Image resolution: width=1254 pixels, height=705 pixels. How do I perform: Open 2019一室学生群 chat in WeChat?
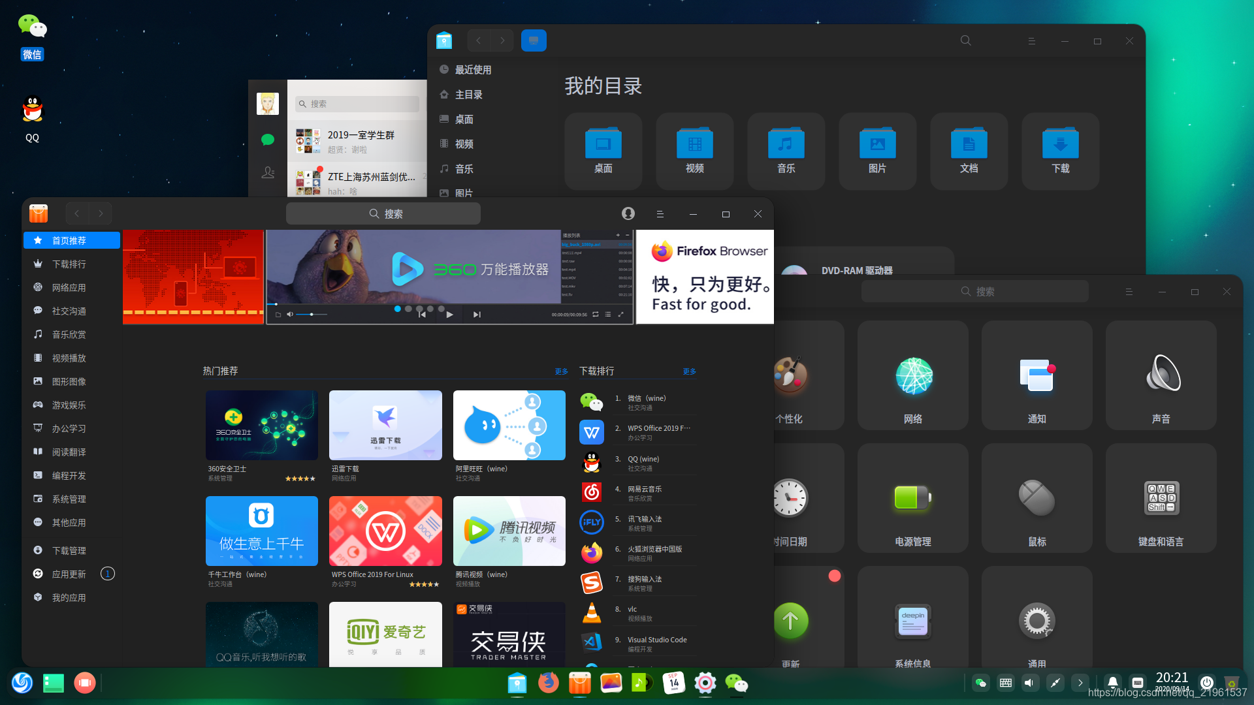pos(357,141)
